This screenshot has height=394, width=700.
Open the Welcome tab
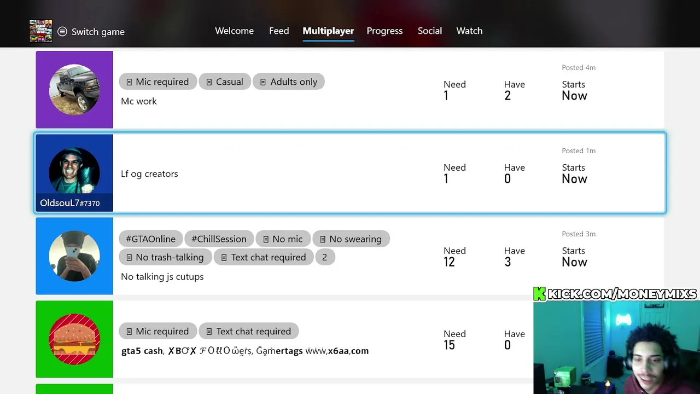[x=234, y=31]
